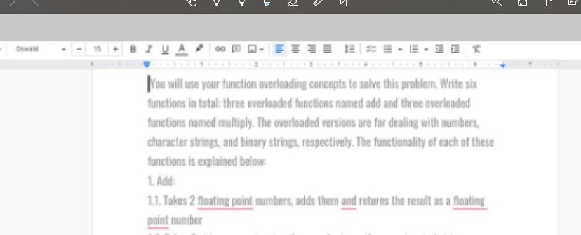Image resolution: width=581 pixels, height=235 pixels.
Task: Add a comment from the toolbar
Action: coord(236,49)
